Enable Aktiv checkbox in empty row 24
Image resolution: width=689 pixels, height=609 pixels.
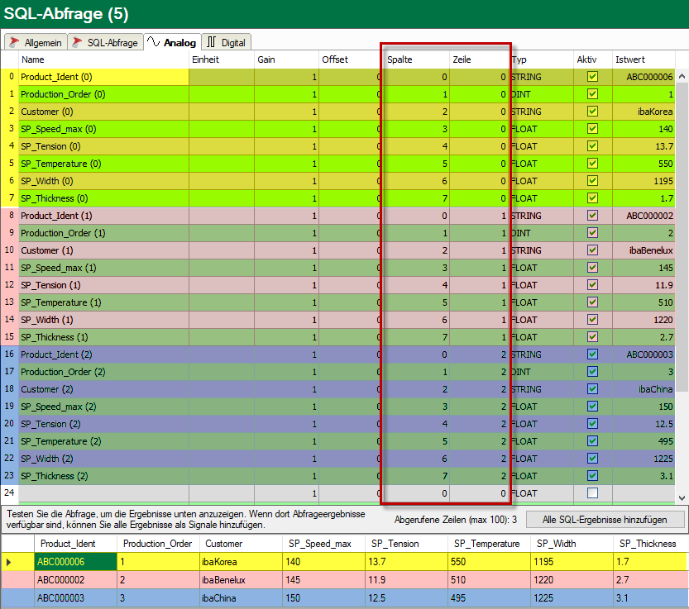tap(592, 493)
